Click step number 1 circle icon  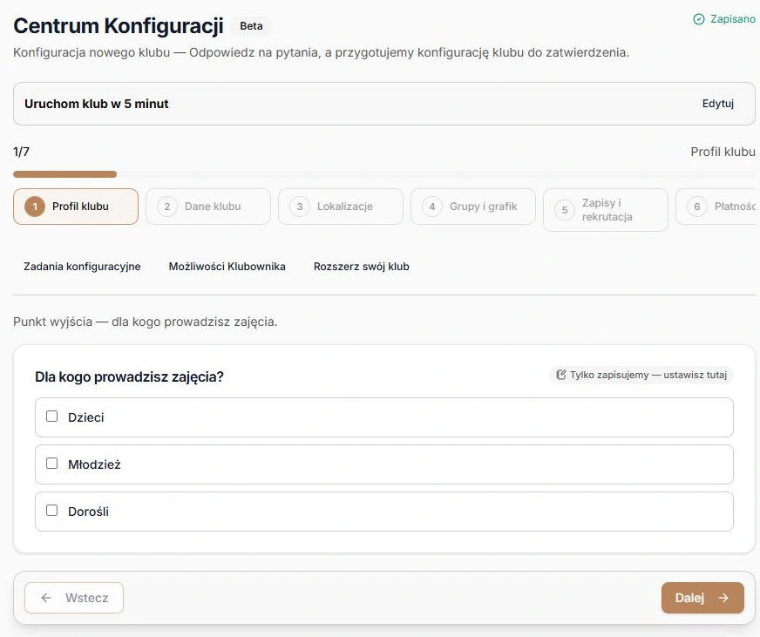[35, 207]
